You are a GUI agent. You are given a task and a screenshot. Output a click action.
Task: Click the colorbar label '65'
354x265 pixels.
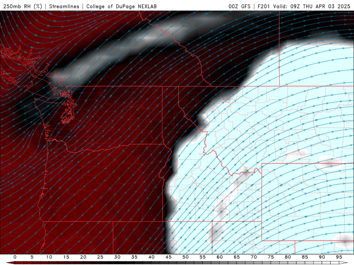coord(237,257)
